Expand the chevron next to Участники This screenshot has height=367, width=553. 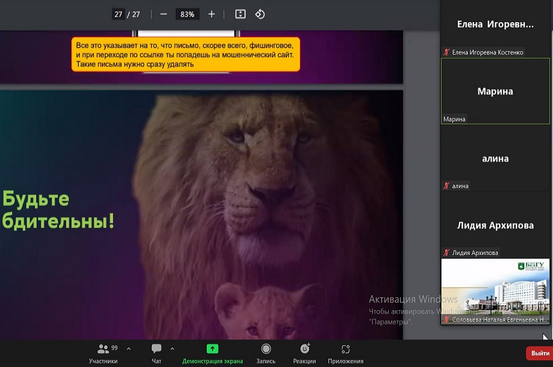pyautogui.click(x=129, y=349)
